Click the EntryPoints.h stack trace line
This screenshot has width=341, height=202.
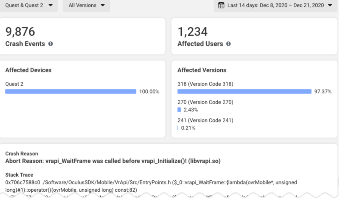(x=151, y=186)
